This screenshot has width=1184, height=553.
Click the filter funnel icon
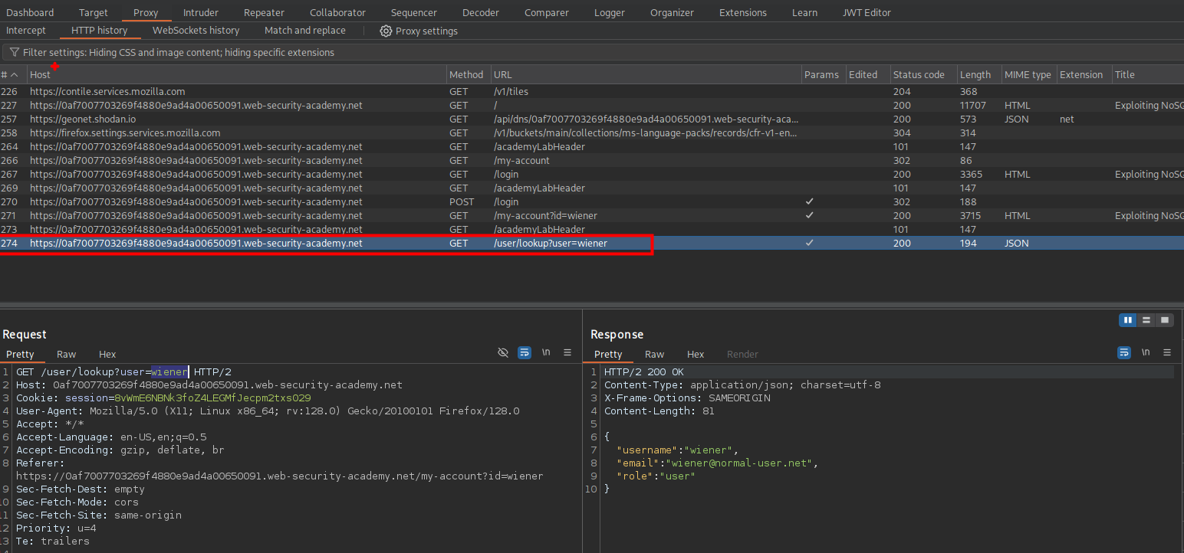click(14, 53)
